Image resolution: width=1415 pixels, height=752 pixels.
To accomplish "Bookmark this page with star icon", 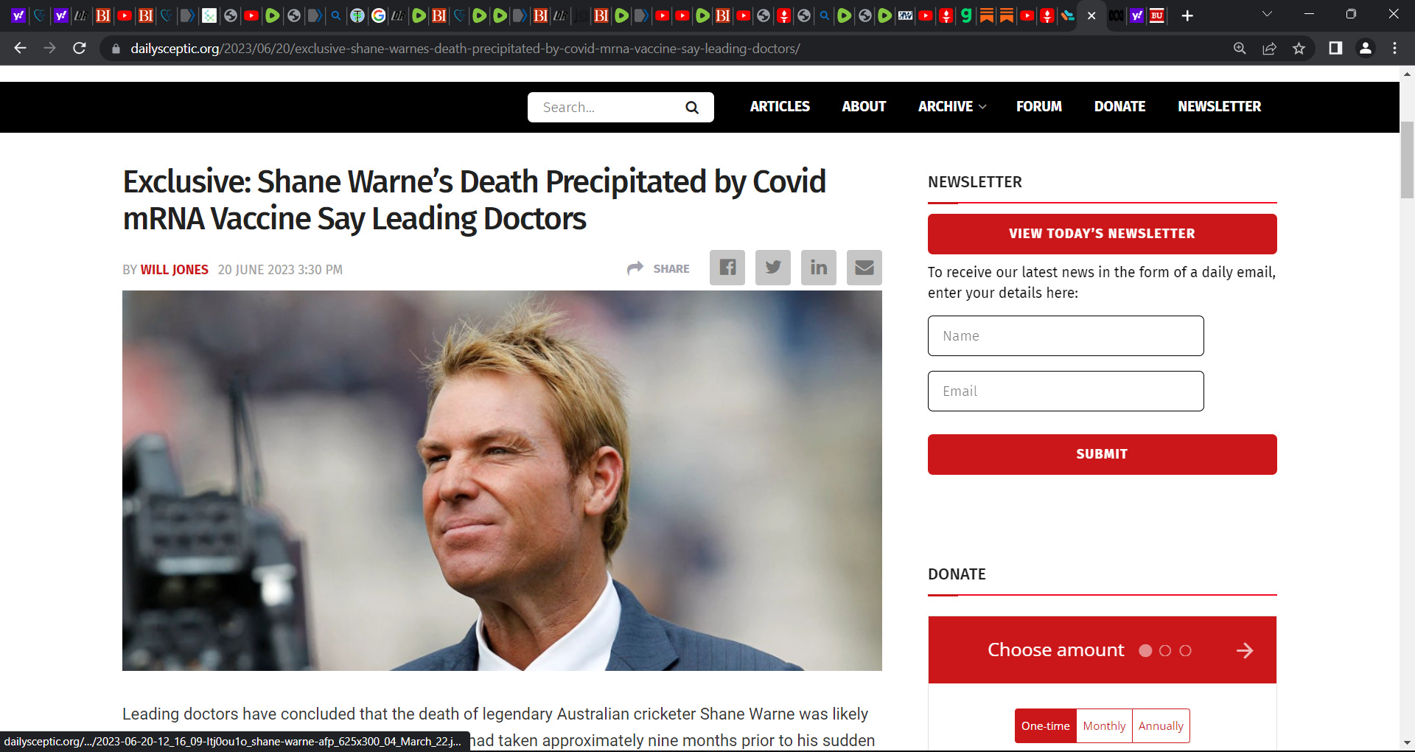I will (1299, 49).
